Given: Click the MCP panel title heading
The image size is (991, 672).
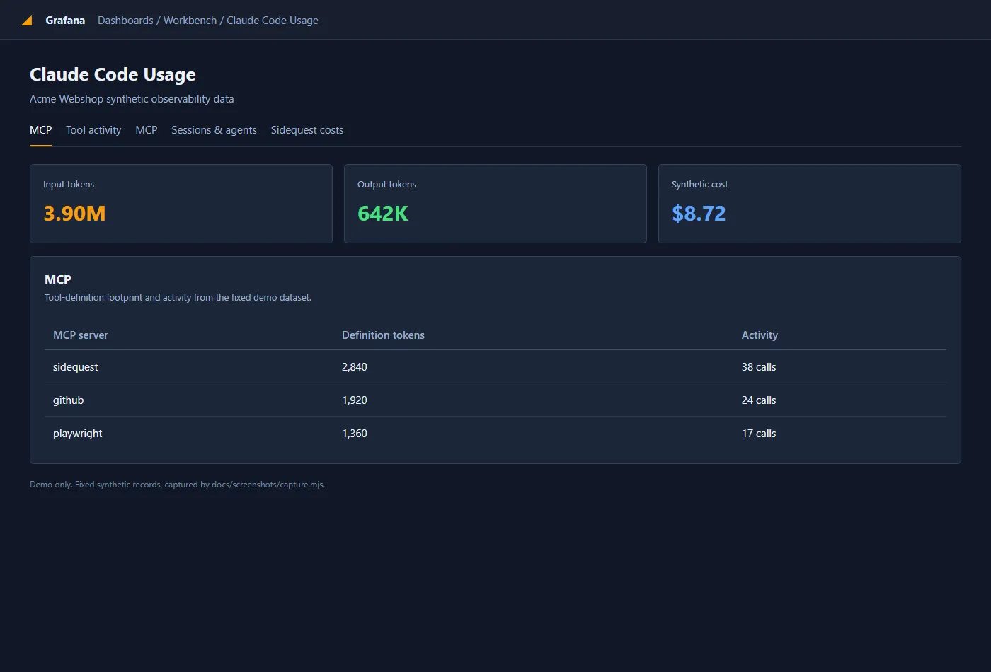Looking at the screenshot, I should coord(58,279).
